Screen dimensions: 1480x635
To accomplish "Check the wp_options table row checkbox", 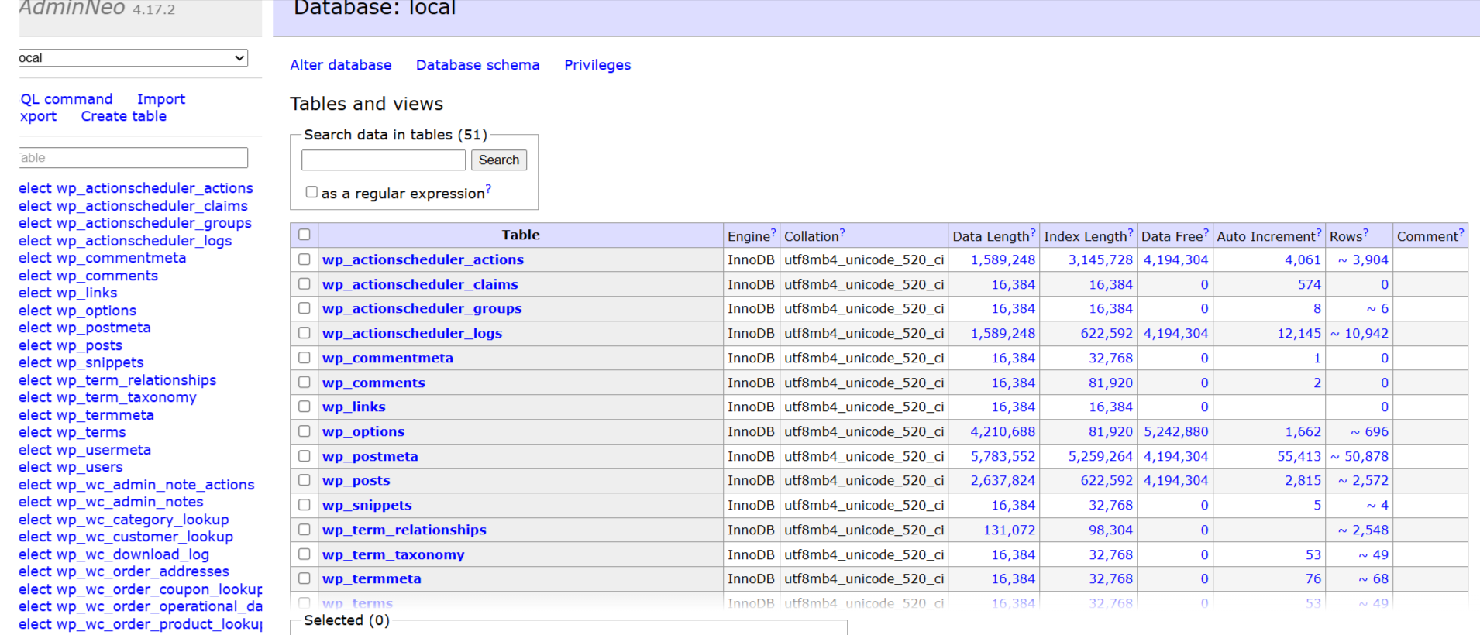I will tap(305, 431).
